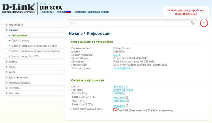Expand the Система sidebar section

[34, 93]
